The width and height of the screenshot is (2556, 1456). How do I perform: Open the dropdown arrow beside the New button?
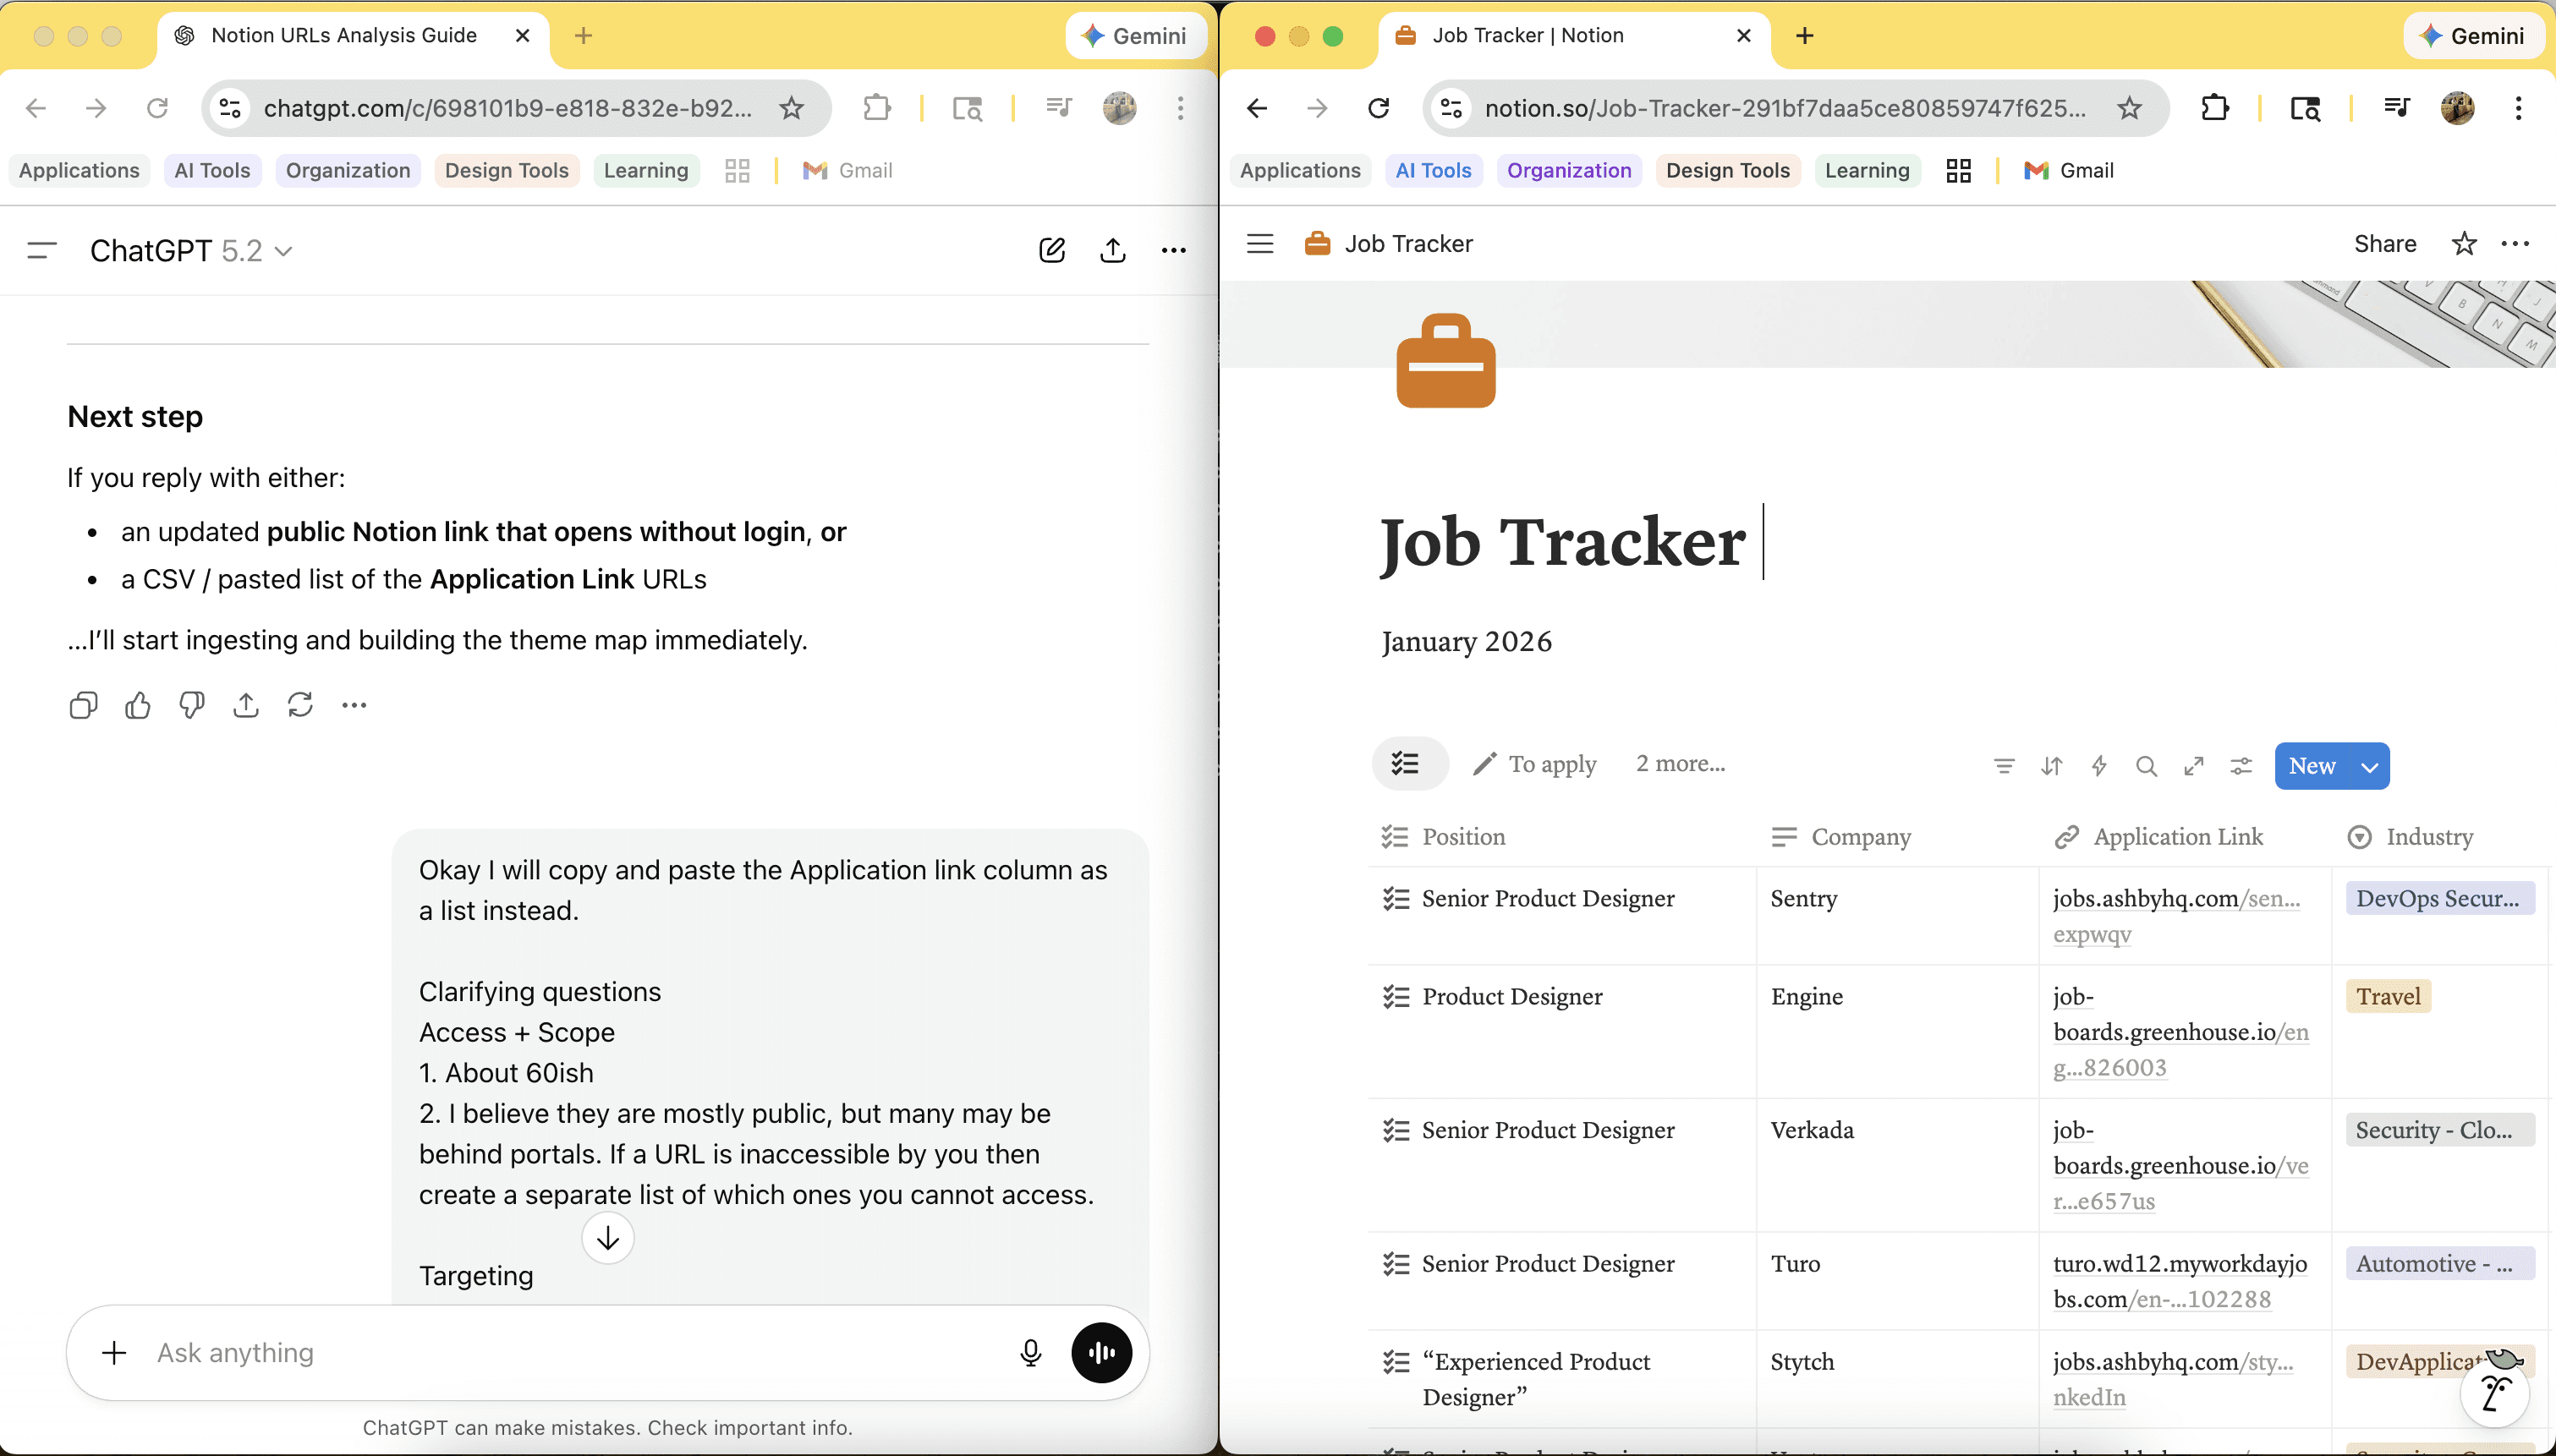[2369, 767]
